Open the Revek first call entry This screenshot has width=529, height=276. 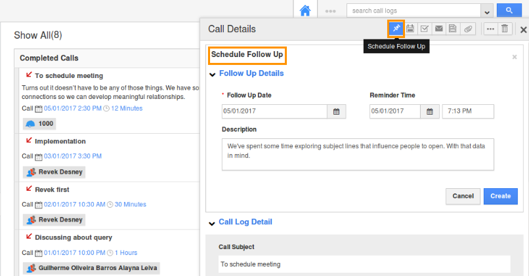click(x=52, y=189)
